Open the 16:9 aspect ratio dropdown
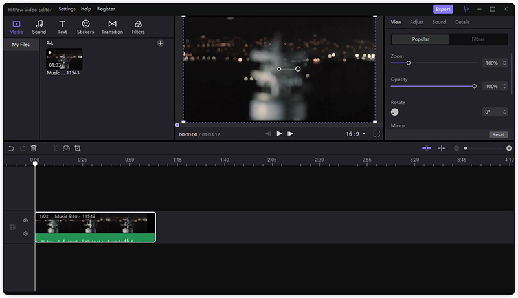 click(x=355, y=134)
